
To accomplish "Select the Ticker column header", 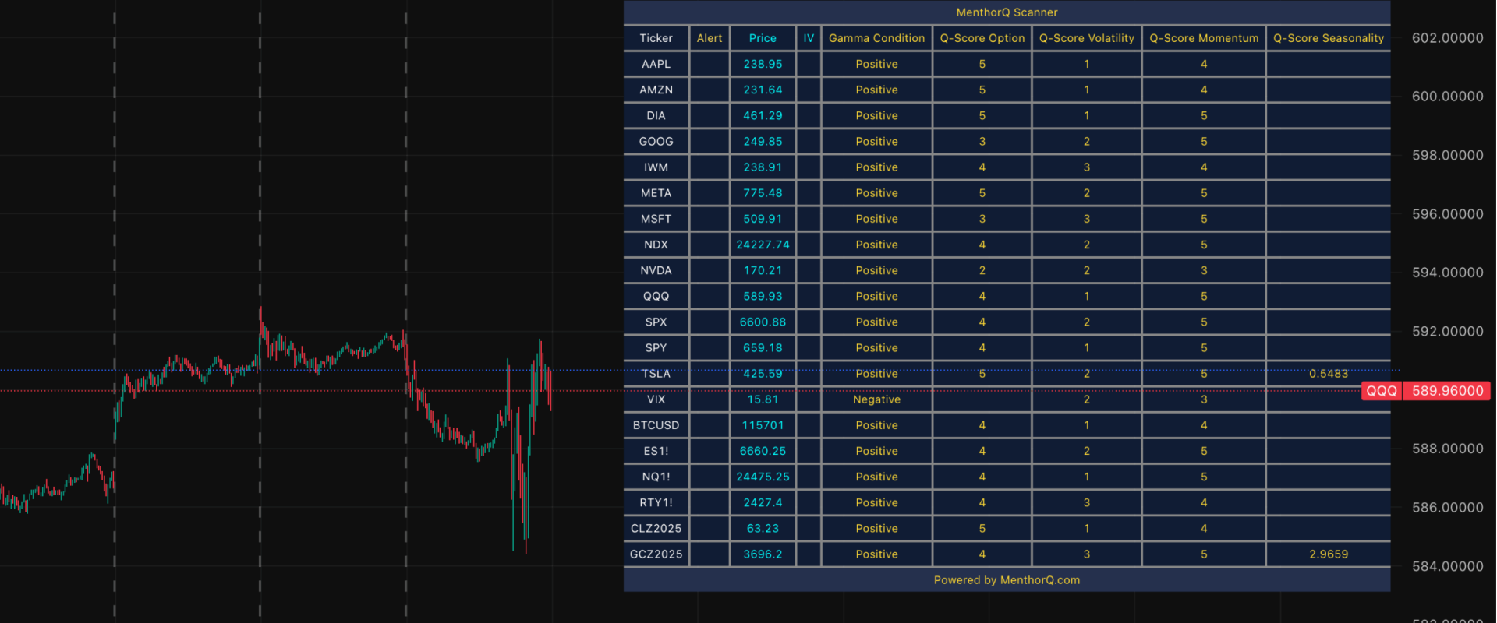I will pos(656,38).
